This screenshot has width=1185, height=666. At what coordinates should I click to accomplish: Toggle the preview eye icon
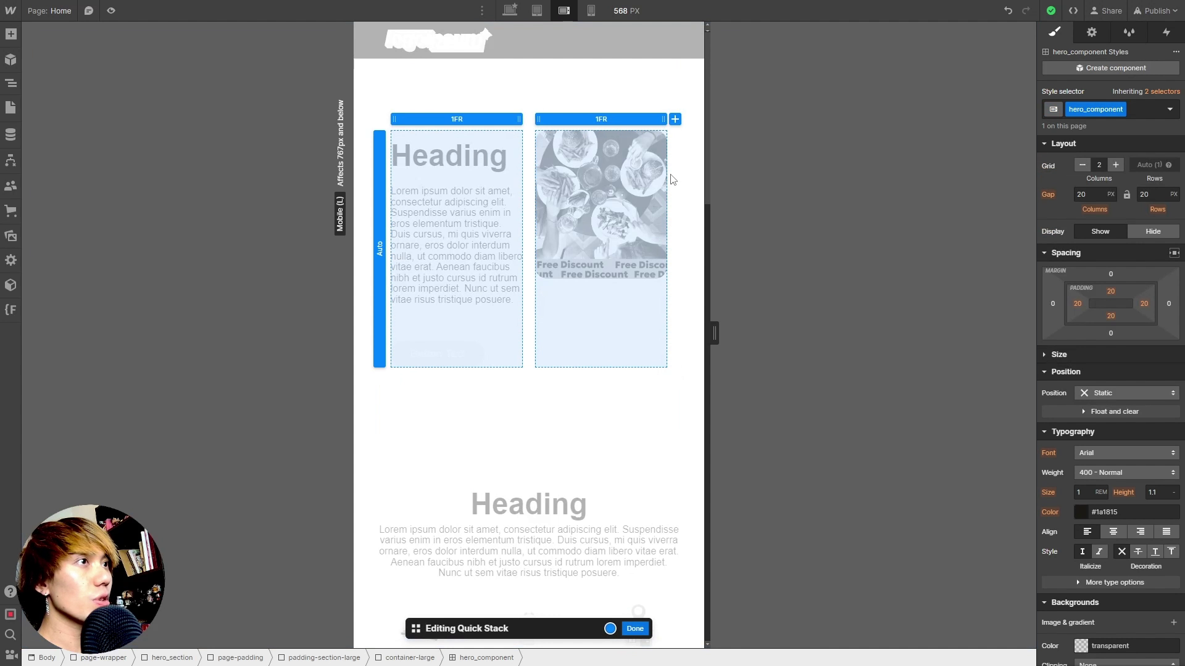coord(111,10)
